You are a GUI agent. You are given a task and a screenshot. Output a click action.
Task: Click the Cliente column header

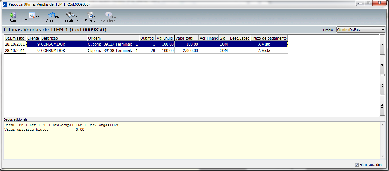(x=33, y=38)
